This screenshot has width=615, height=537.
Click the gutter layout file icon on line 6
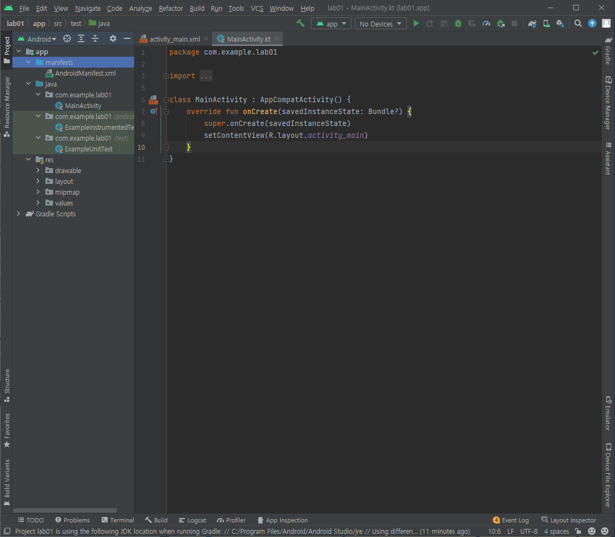tap(154, 100)
